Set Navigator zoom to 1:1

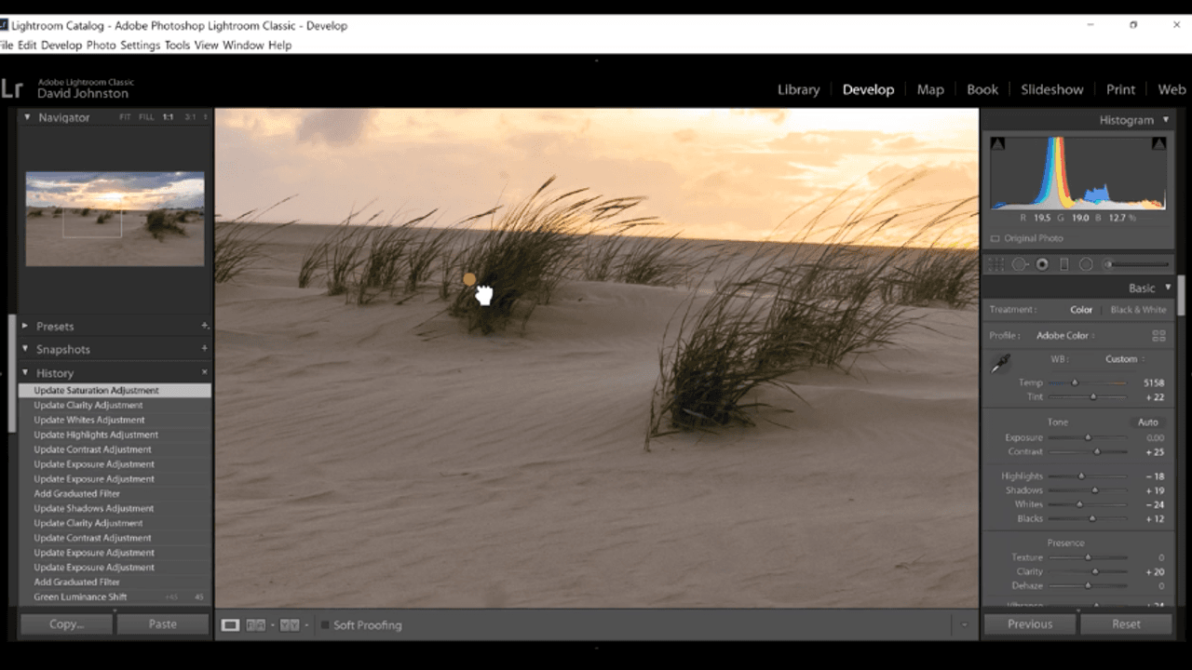[x=169, y=117]
